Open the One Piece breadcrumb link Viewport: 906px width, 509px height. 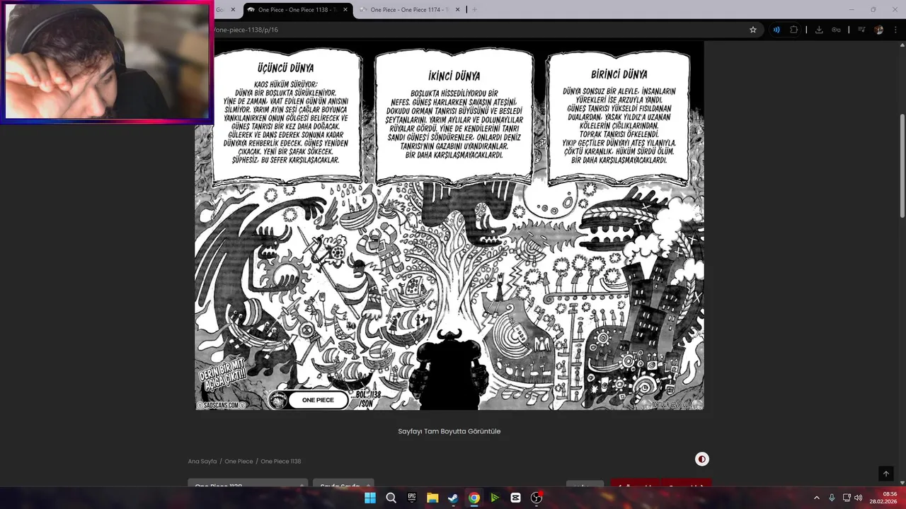point(239,461)
